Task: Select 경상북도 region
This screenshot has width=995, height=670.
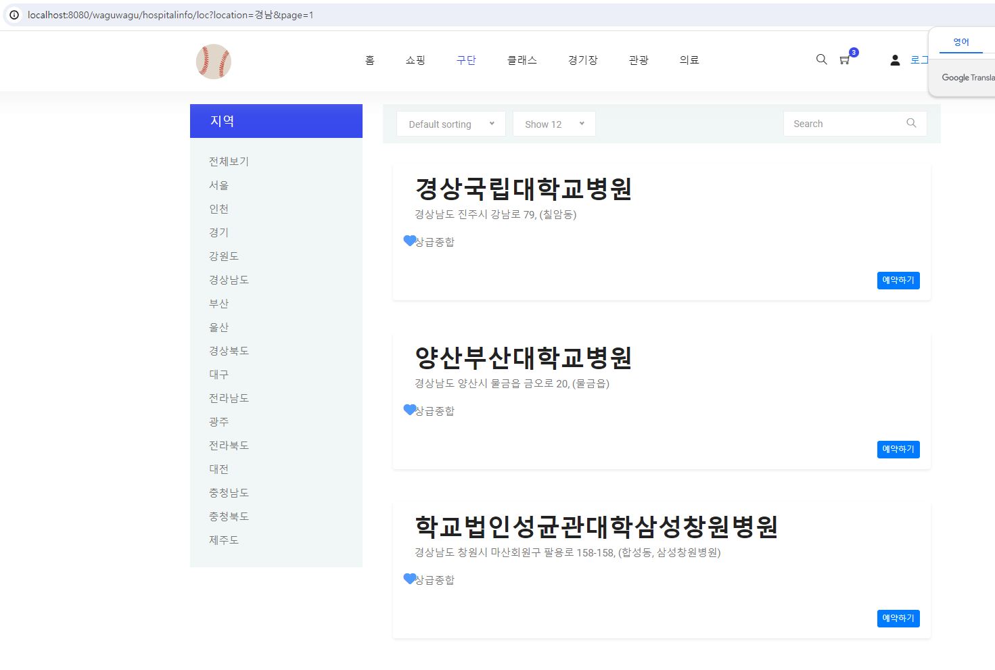Action: (229, 351)
